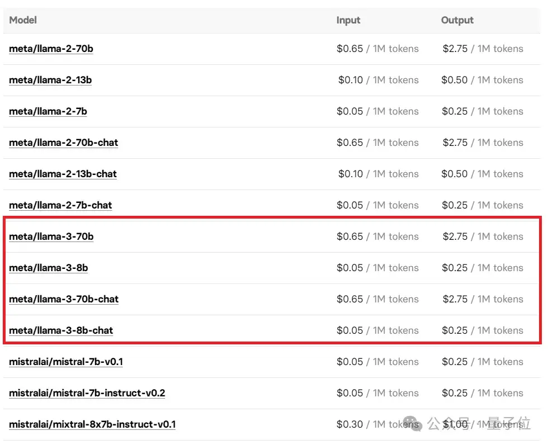
Task: Select the meta/llama-3-8b-chat link
Action: [x=61, y=330]
